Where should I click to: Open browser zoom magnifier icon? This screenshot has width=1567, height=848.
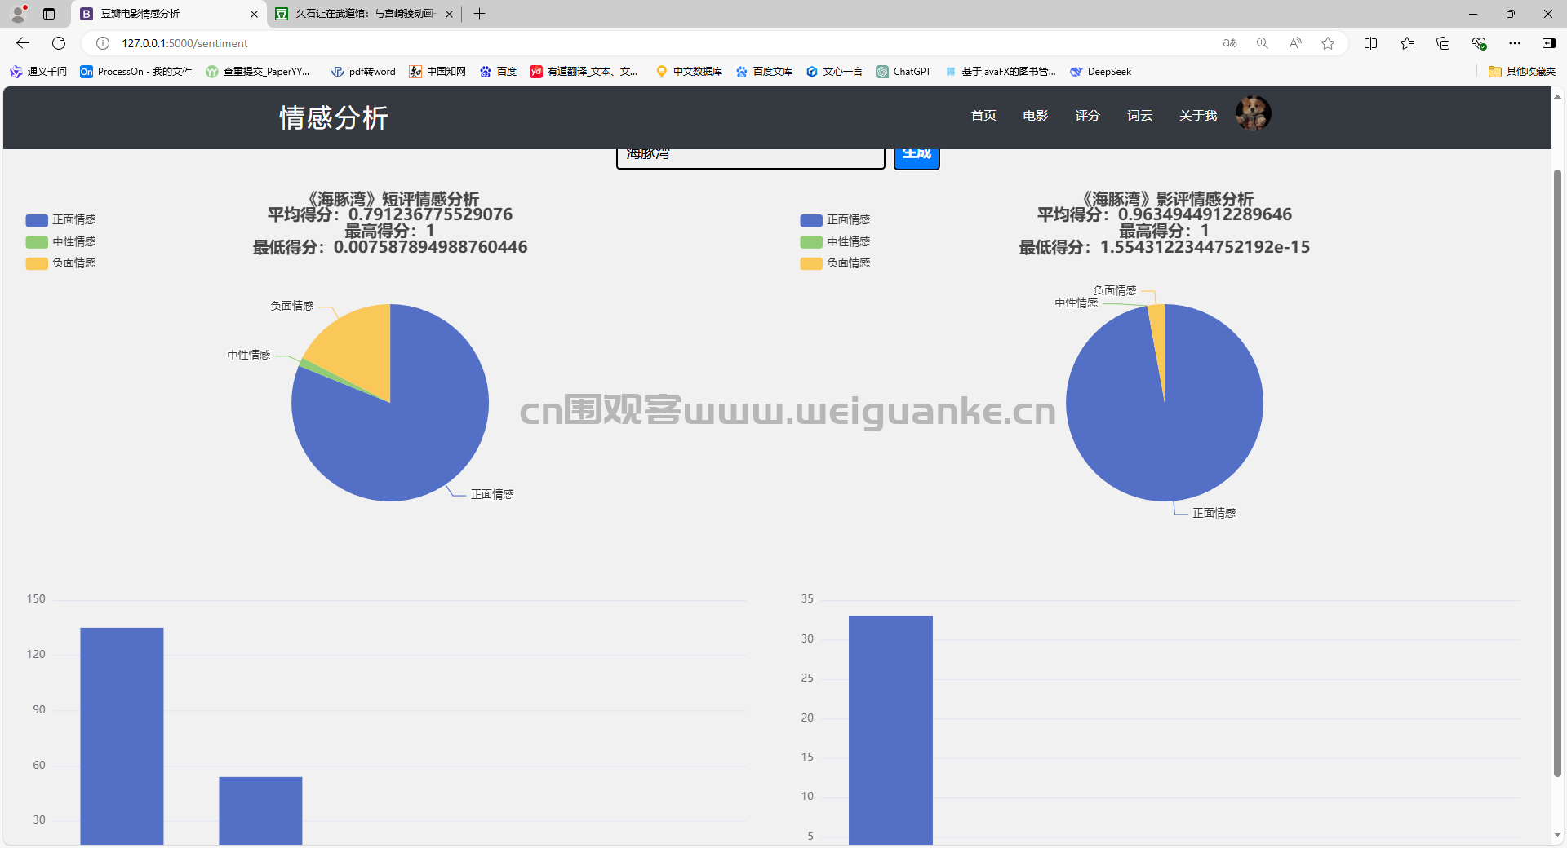pos(1263,43)
